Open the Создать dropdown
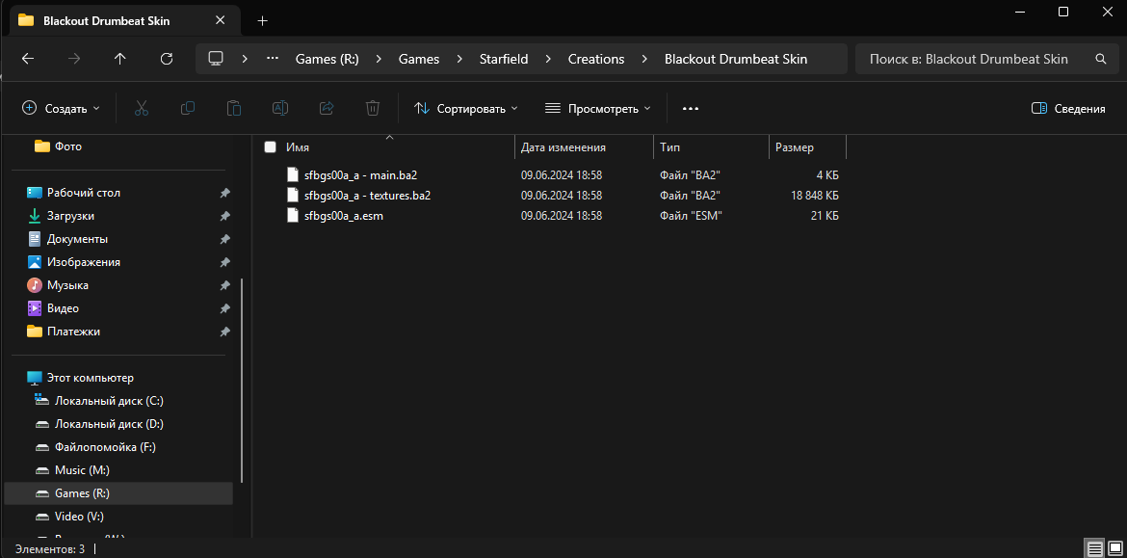The width and height of the screenshot is (1127, 558). 61,109
